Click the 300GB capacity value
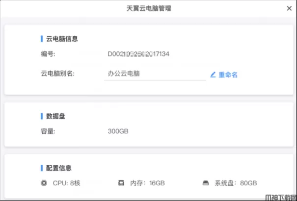Image resolution: width=297 pixels, height=201 pixels. point(118,131)
